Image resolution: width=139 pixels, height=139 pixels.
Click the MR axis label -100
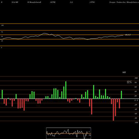tap(136, 123)
